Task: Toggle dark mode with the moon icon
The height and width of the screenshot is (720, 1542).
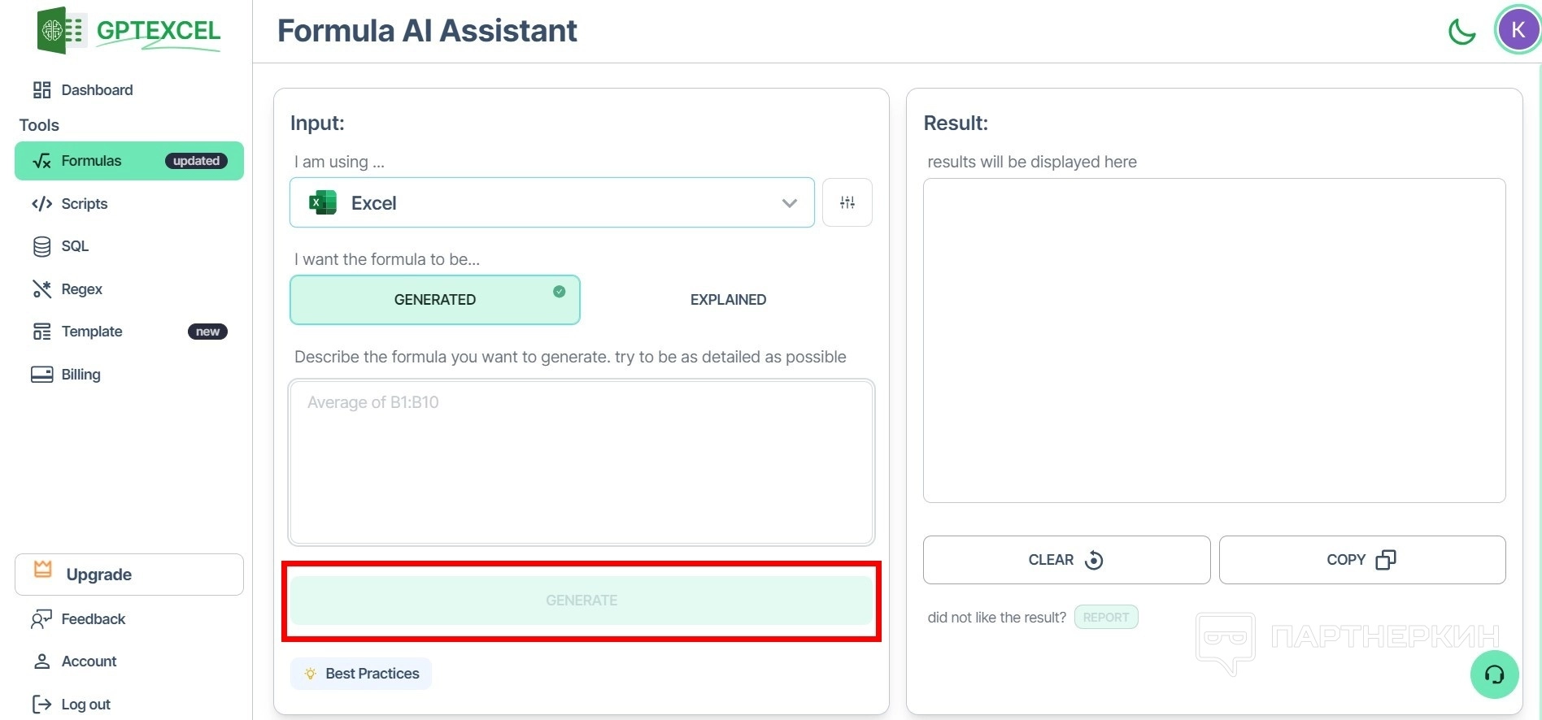Action: coord(1461,33)
